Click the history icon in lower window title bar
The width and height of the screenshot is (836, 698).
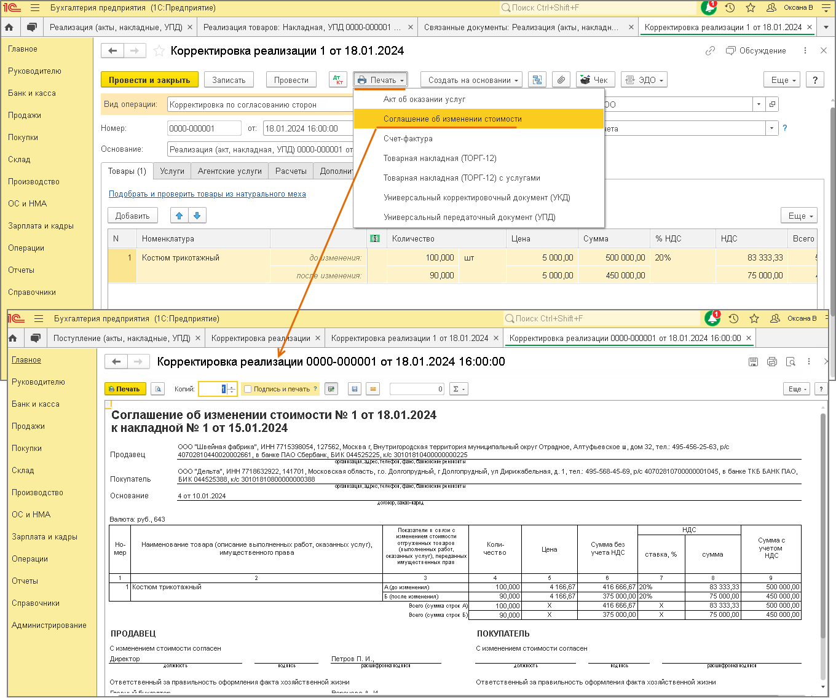click(733, 318)
